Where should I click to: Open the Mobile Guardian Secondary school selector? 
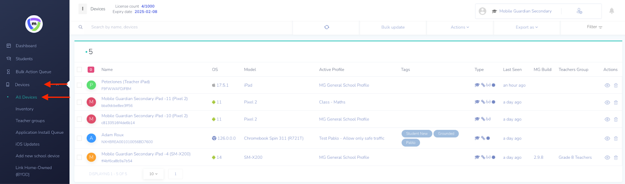point(521,11)
